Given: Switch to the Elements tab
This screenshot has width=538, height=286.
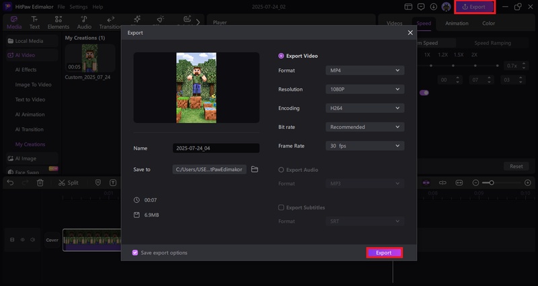Looking at the screenshot, I should pyautogui.click(x=59, y=23).
